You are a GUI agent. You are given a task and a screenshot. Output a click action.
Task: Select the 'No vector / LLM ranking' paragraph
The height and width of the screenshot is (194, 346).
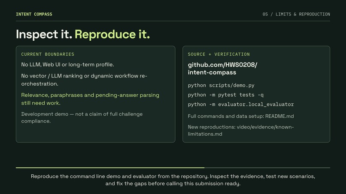pyautogui.click(x=84, y=80)
